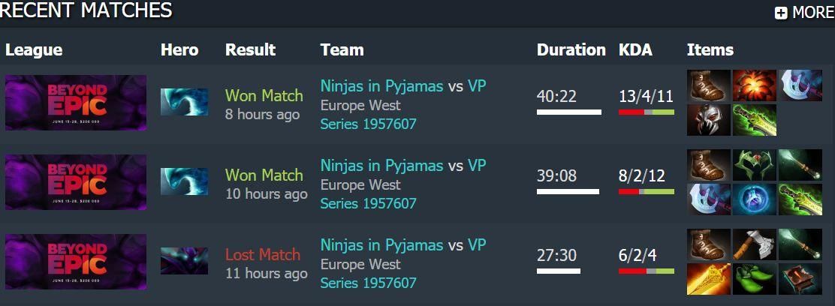Click the Lost Match result link

point(263,254)
